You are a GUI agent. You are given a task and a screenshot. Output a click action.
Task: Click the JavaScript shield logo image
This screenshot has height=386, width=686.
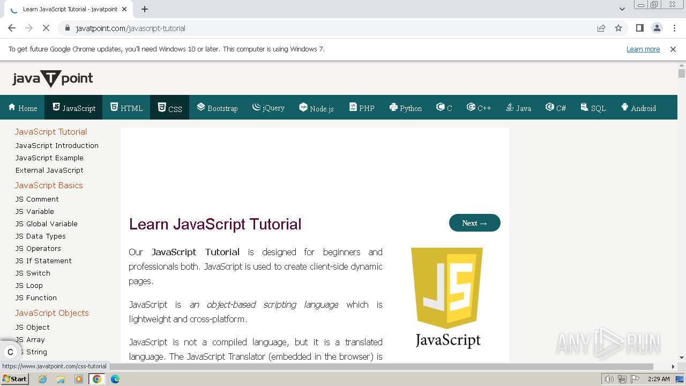click(447, 298)
